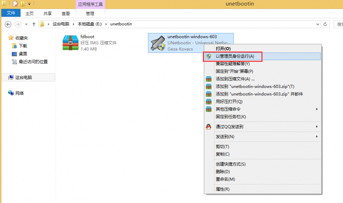
Task: Click unetbootin in the address path
Action: [x=121, y=24]
